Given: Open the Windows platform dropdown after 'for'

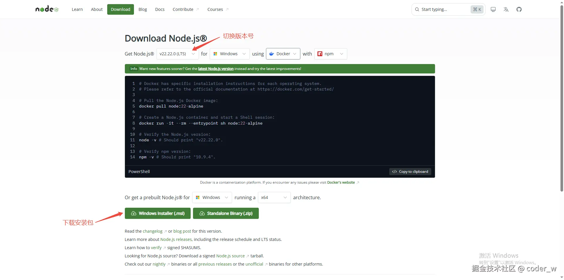Looking at the screenshot, I should [230, 54].
